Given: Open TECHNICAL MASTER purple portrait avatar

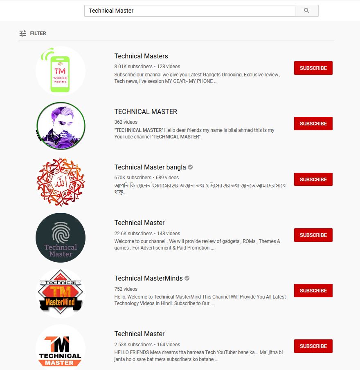Looking at the screenshot, I should coord(61,126).
